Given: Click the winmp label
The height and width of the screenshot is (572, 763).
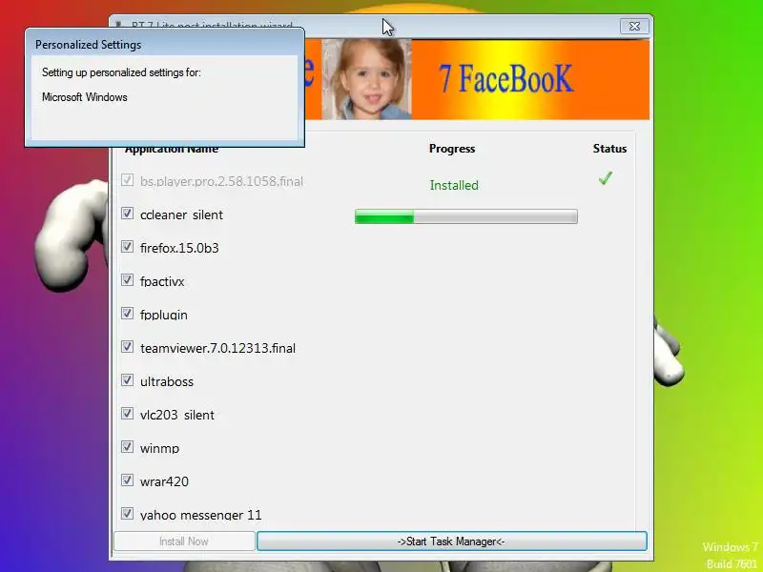Looking at the screenshot, I should [x=159, y=448].
